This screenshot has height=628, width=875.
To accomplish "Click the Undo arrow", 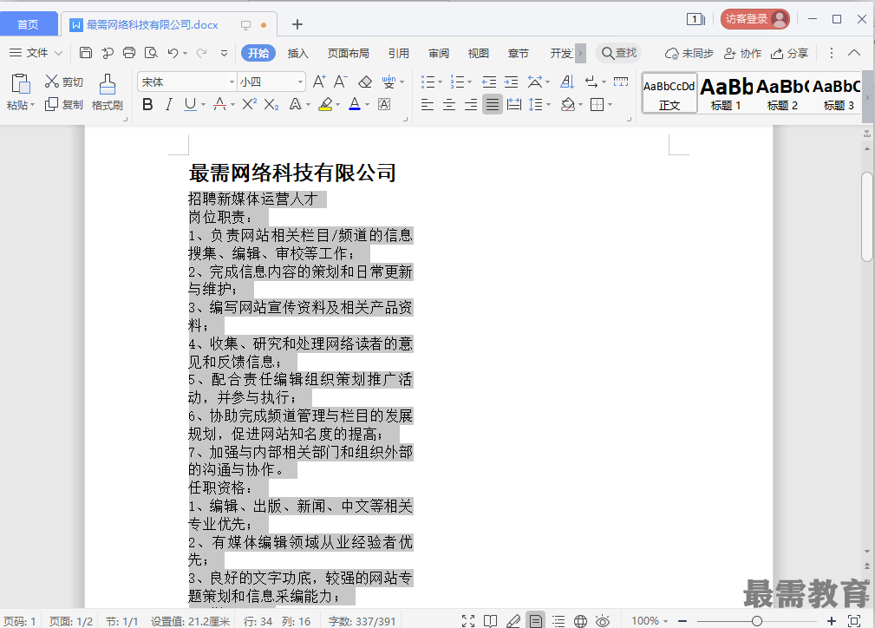I will pyautogui.click(x=173, y=53).
